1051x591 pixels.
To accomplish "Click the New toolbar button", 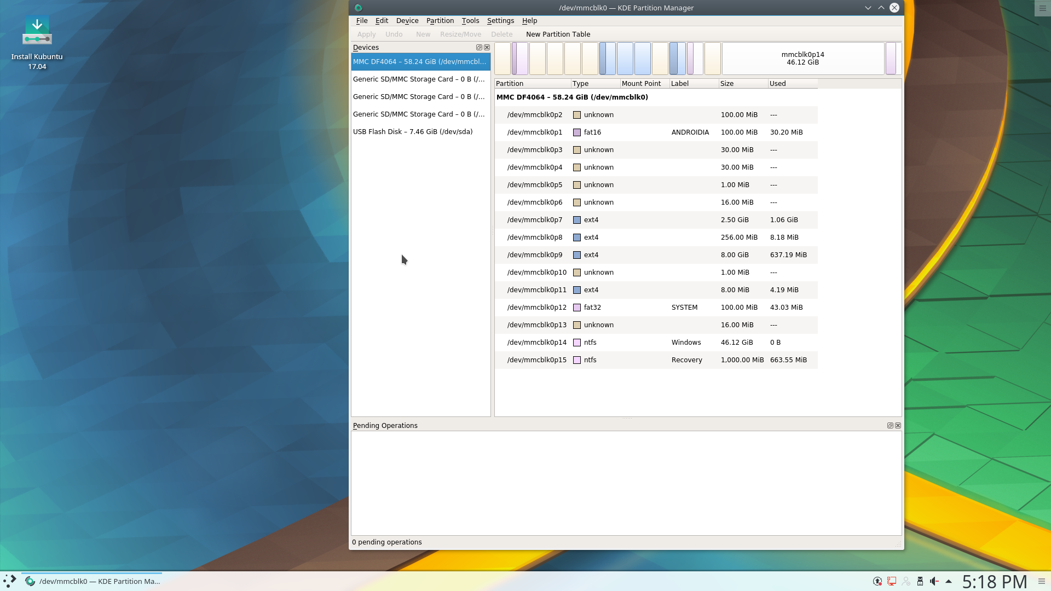I will click(423, 34).
